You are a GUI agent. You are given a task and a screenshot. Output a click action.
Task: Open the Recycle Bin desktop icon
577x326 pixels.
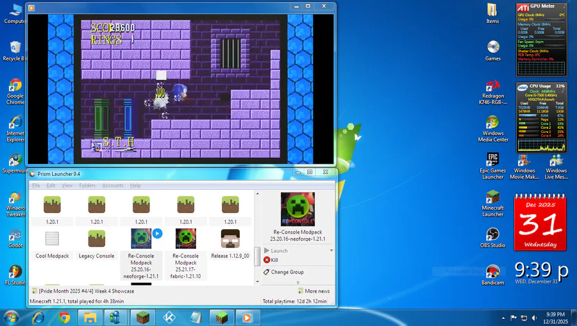click(x=14, y=51)
